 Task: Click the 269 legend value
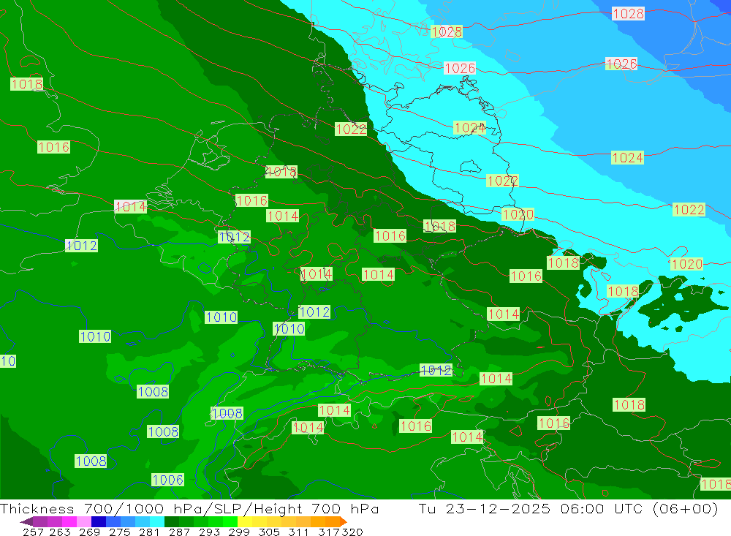(88, 532)
